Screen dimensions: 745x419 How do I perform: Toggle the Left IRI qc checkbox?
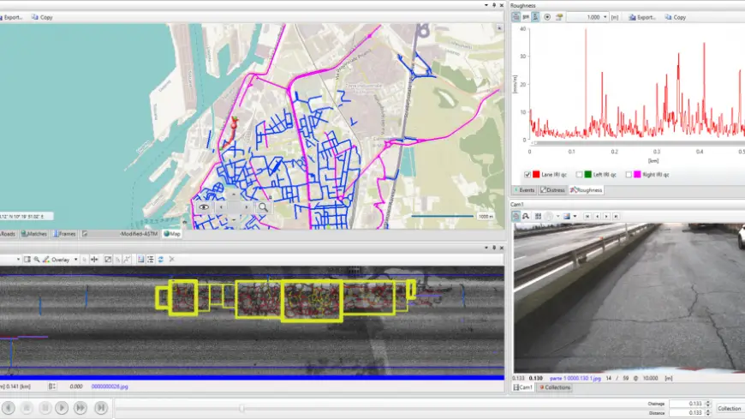pyautogui.click(x=579, y=175)
